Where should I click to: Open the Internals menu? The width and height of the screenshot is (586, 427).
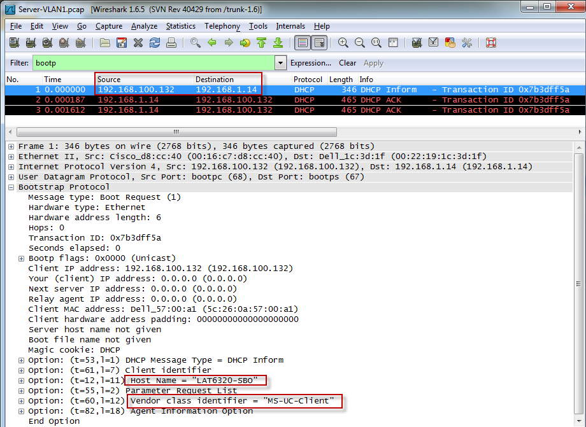pyautogui.click(x=290, y=26)
